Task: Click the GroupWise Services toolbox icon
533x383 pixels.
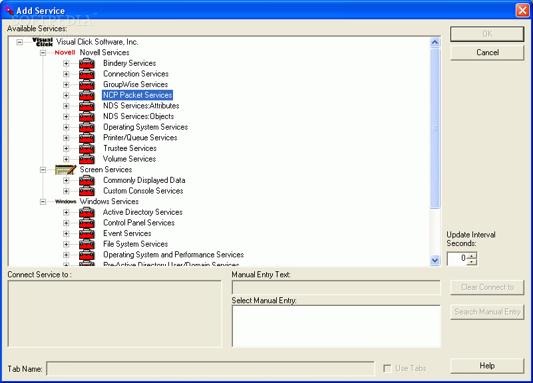Action: [x=87, y=84]
